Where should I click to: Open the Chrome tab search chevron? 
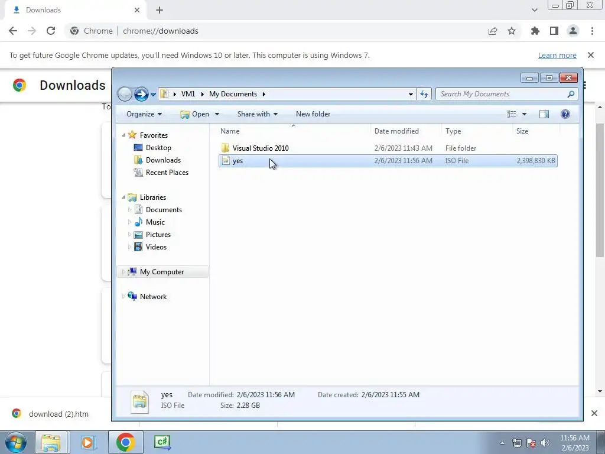[x=534, y=10]
